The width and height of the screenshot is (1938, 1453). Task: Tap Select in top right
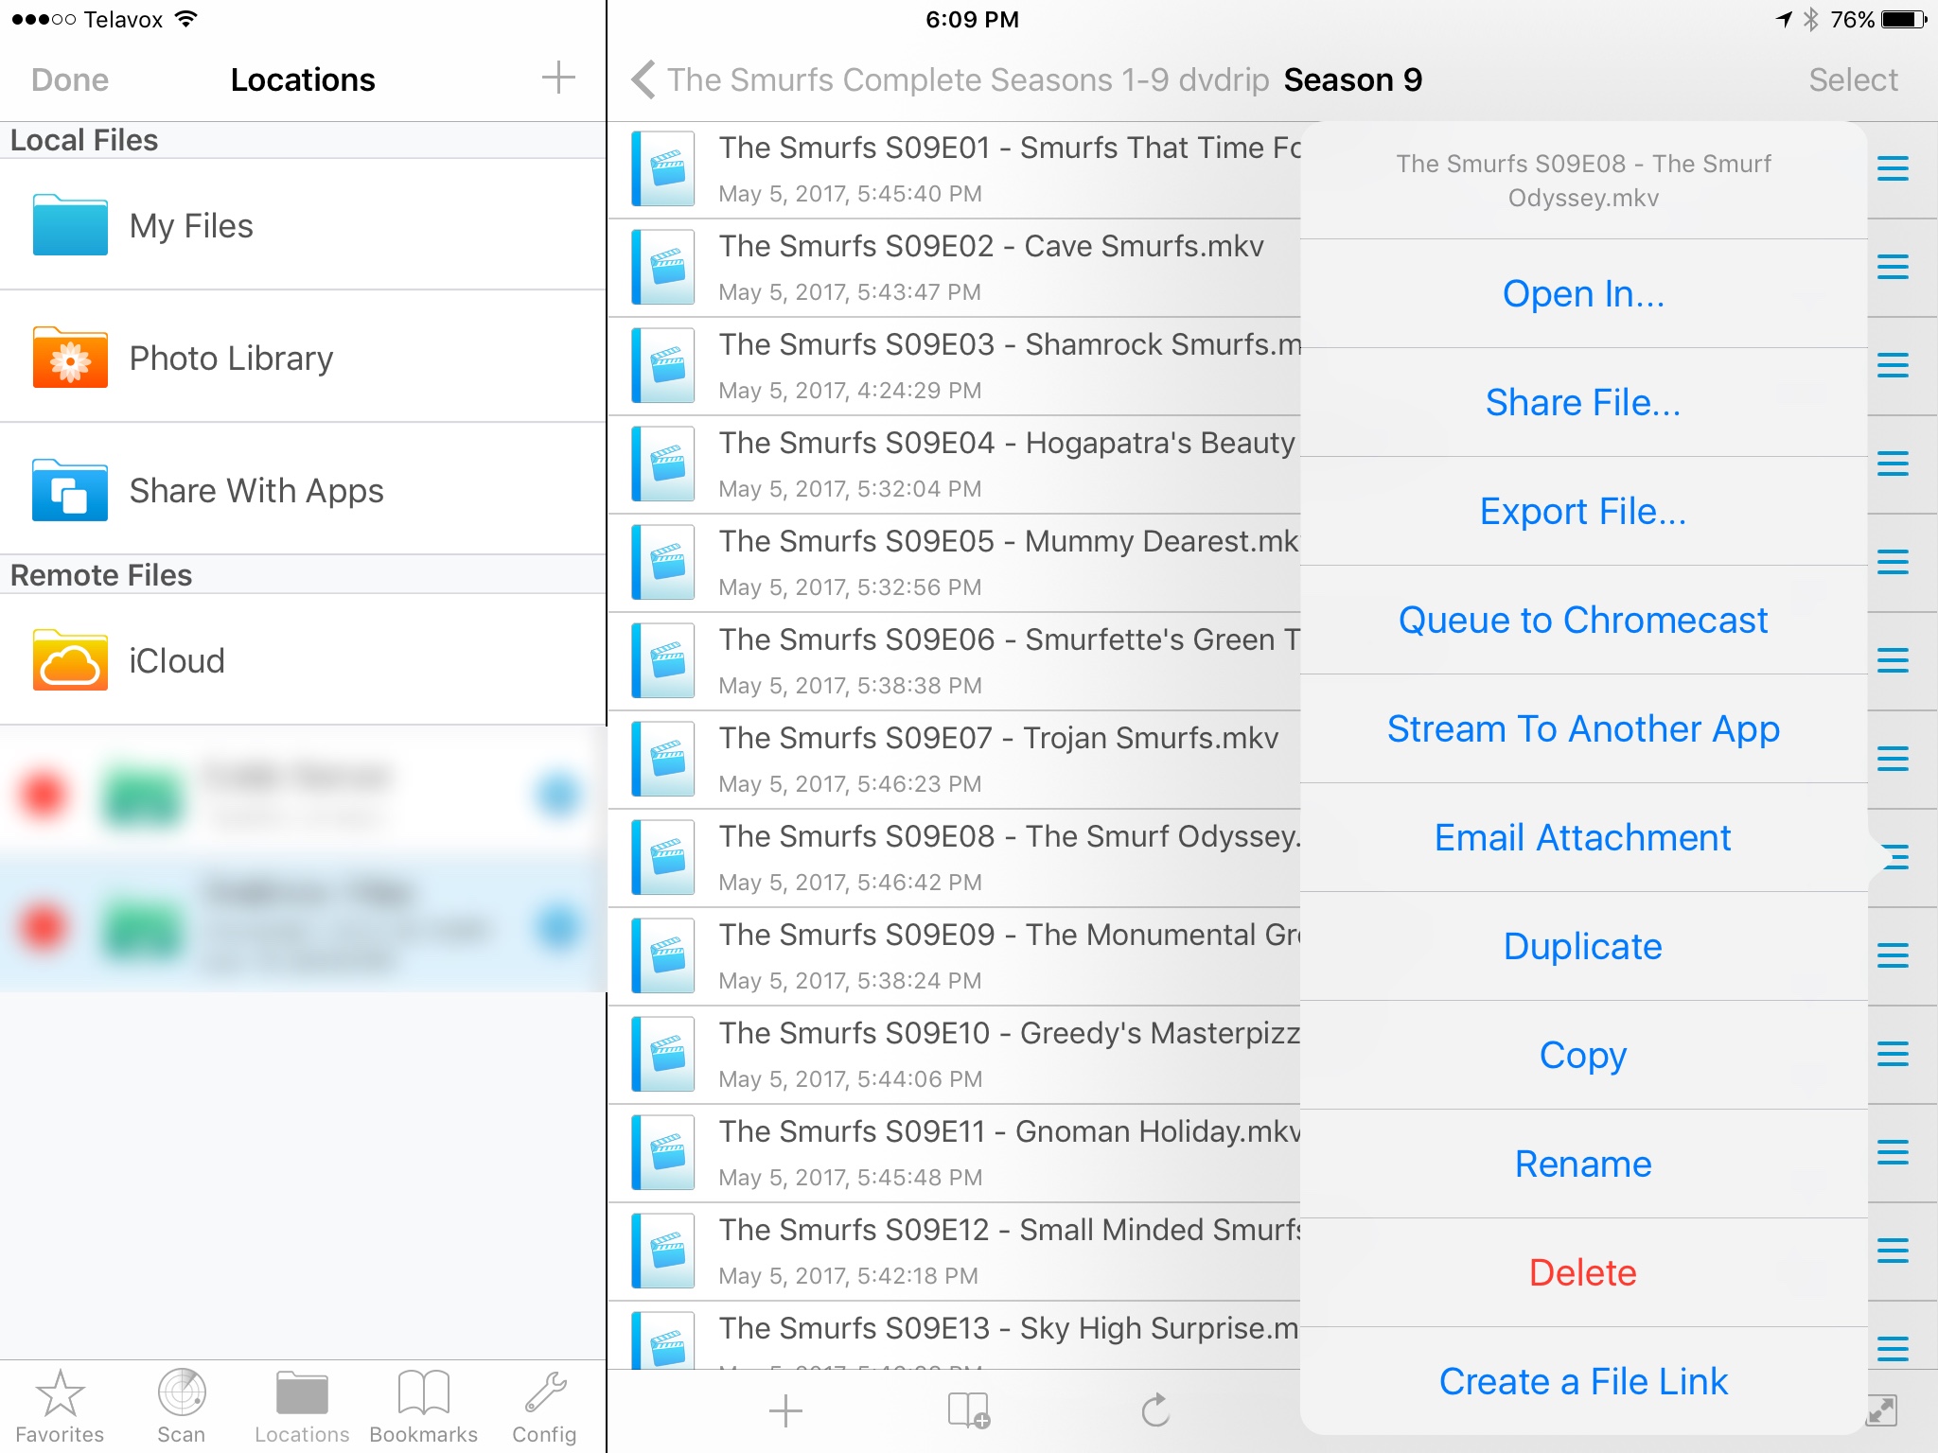click(1853, 79)
